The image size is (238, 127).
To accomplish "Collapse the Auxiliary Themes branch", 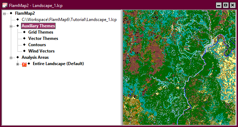I will [11, 26].
